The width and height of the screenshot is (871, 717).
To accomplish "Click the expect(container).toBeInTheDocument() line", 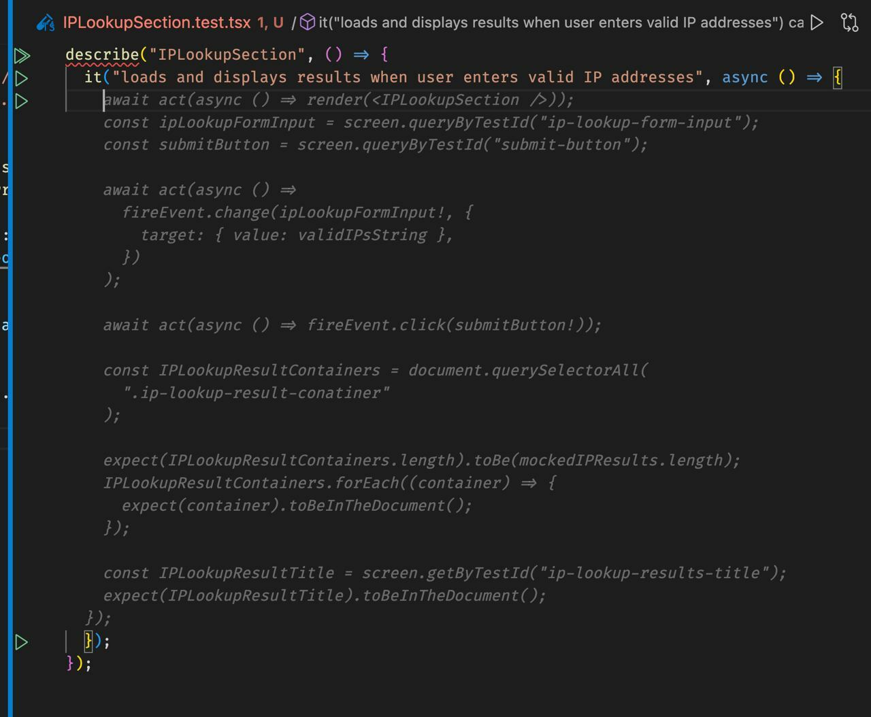I will click(x=297, y=505).
